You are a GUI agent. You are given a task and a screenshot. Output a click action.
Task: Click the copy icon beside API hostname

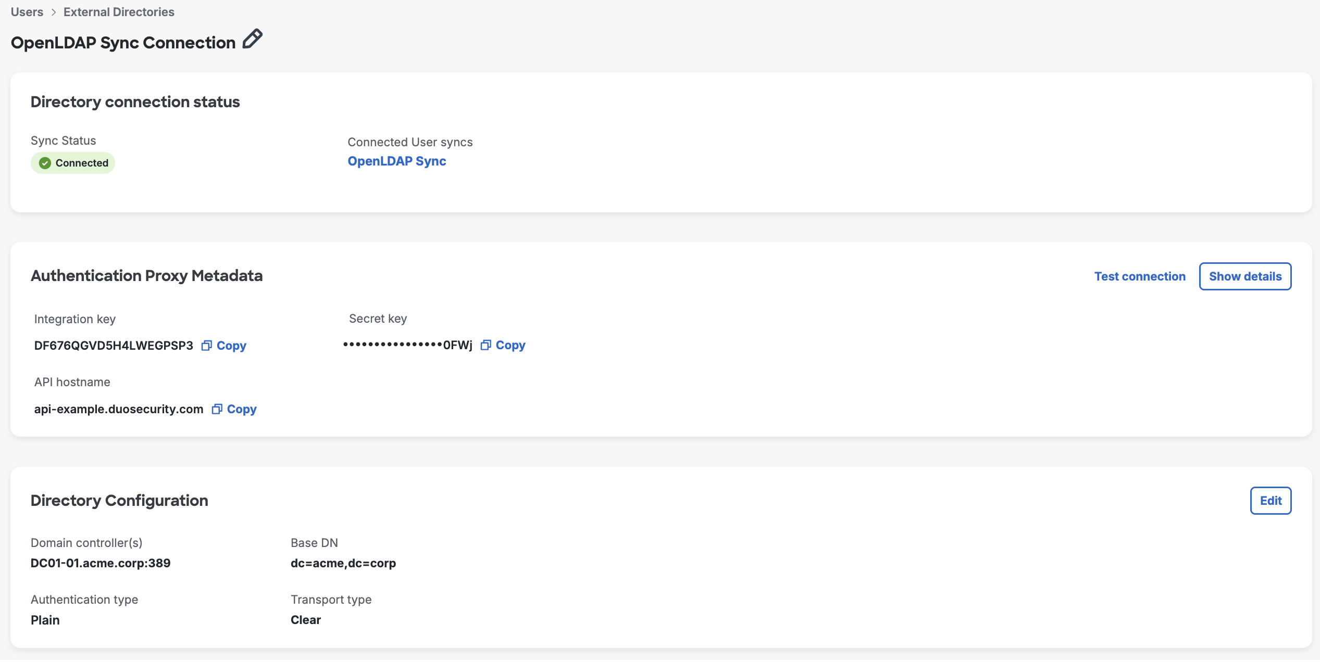tap(217, 409)
